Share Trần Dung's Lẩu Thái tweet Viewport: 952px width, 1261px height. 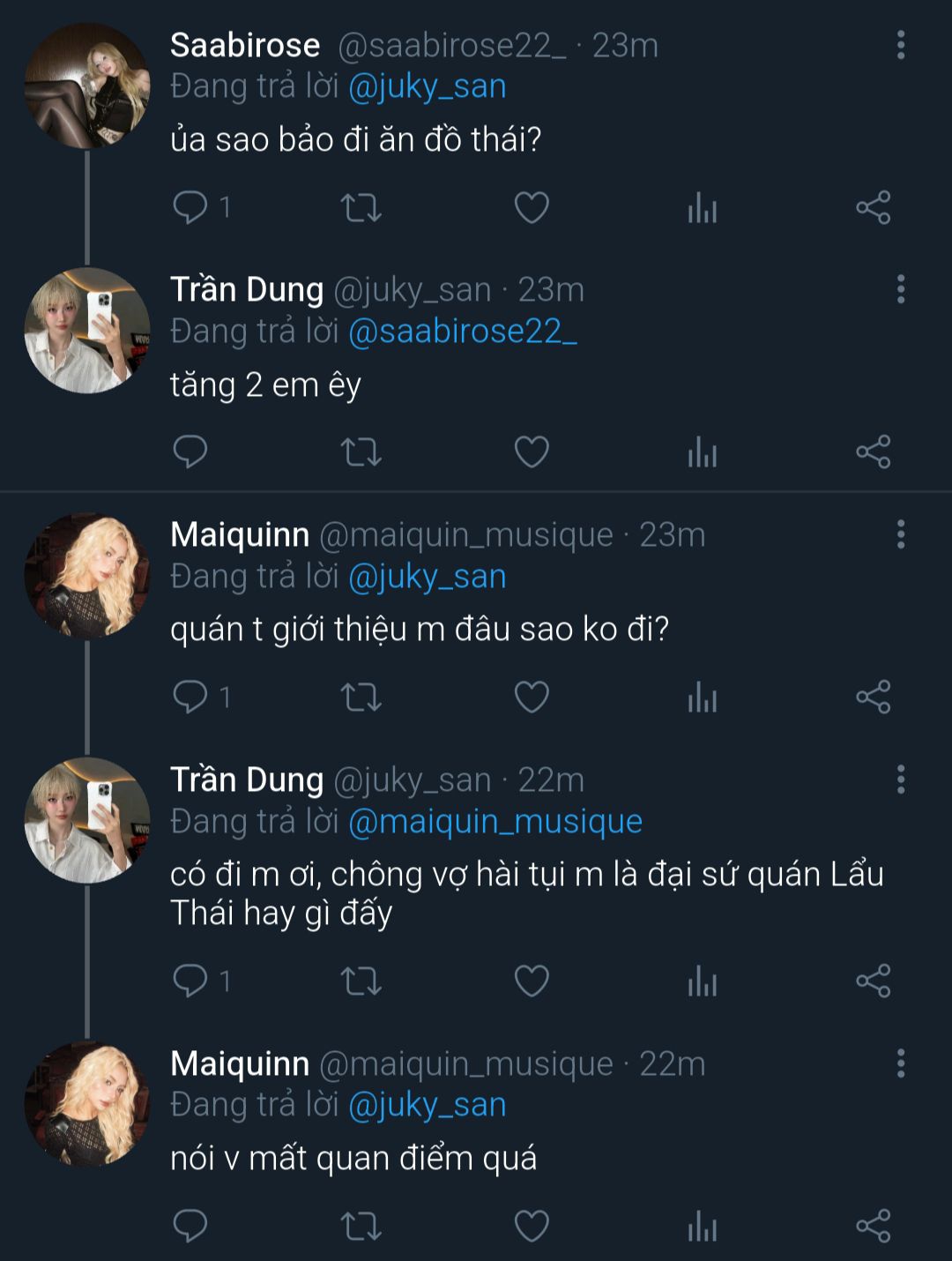point(873,981)
